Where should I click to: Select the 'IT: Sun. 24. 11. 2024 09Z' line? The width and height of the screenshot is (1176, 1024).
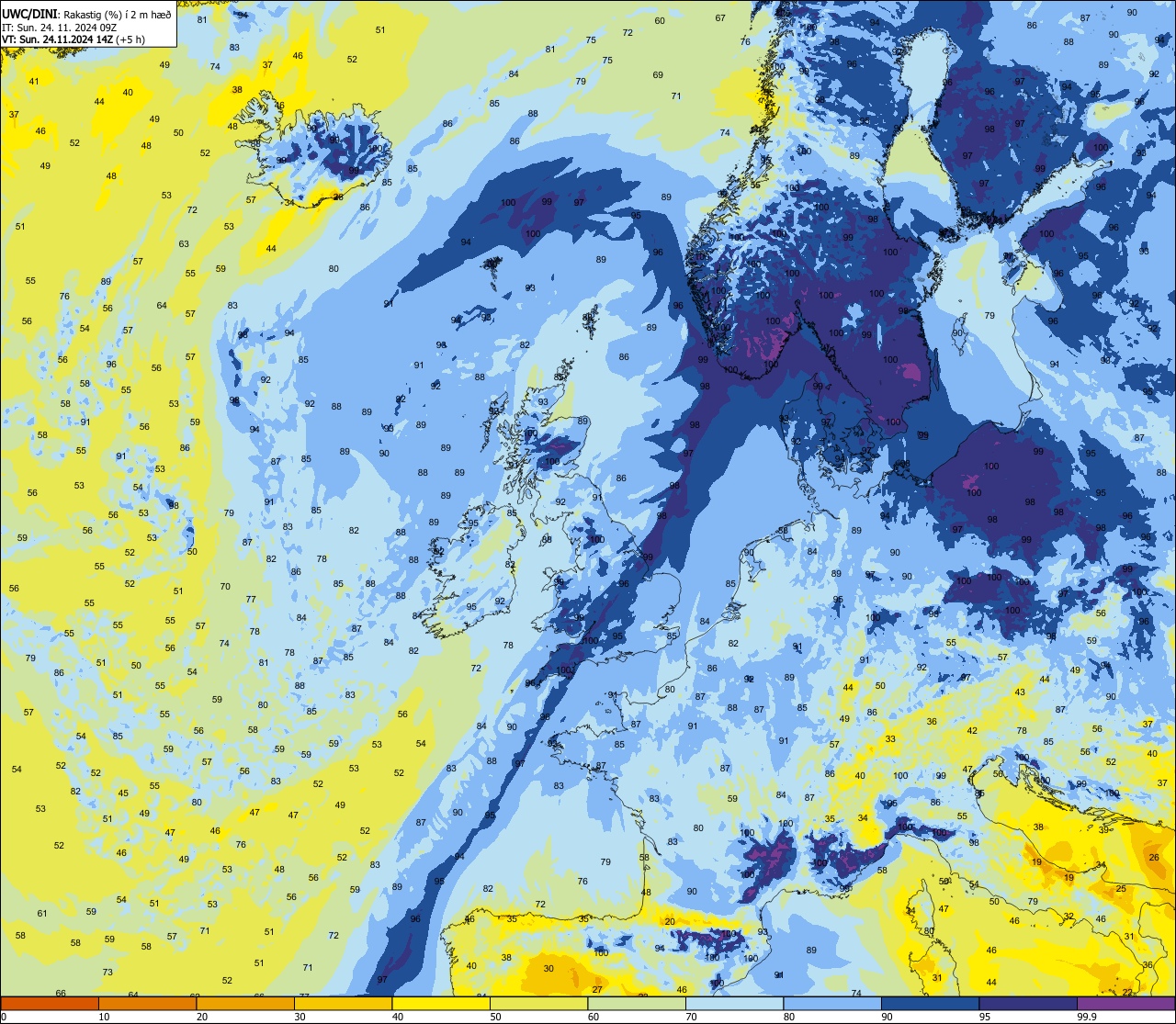(59, 28)
